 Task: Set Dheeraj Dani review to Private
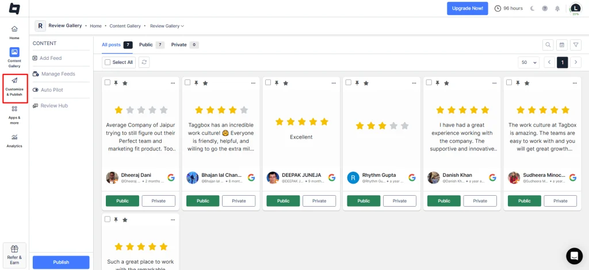pyautogui.click(x=159, y=201)
